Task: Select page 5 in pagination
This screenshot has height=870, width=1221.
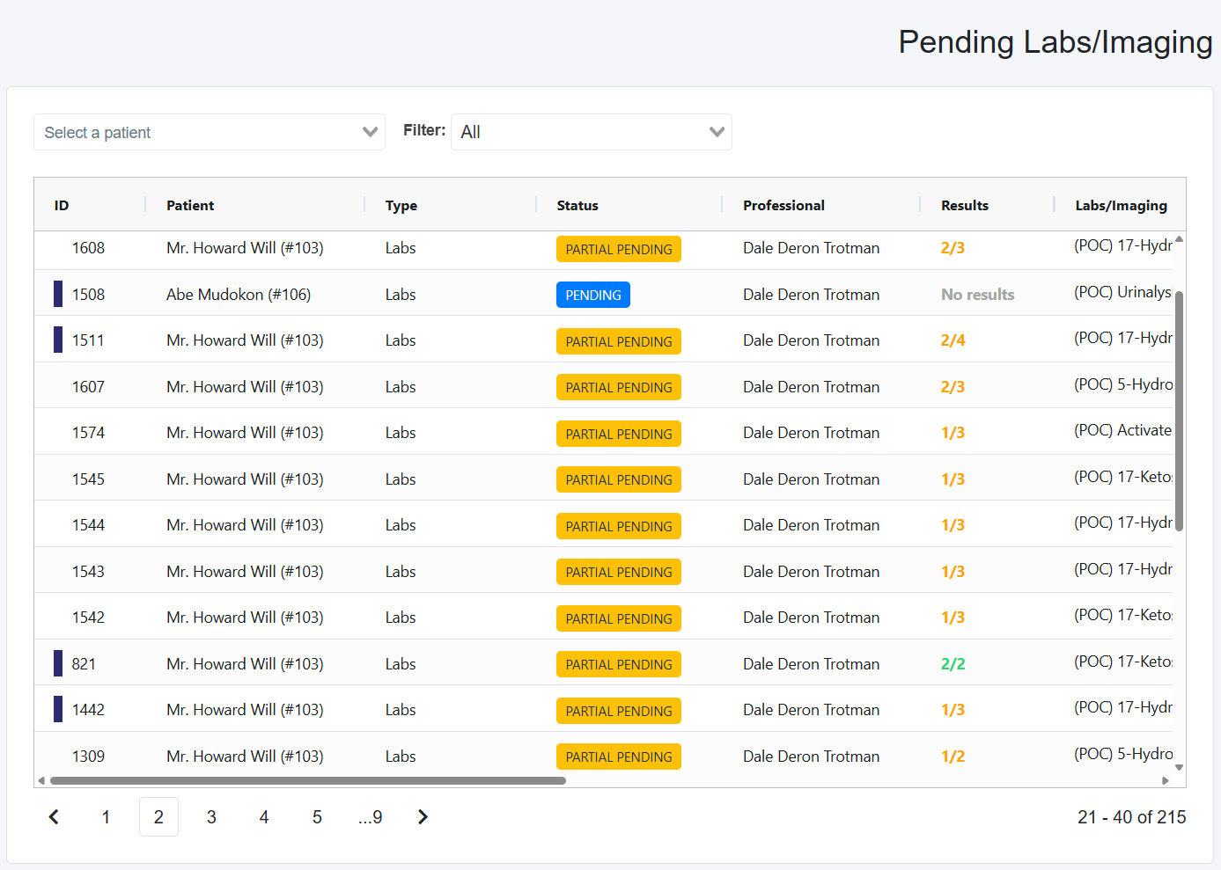Action: pyautogui.click(x=317, y=817)
